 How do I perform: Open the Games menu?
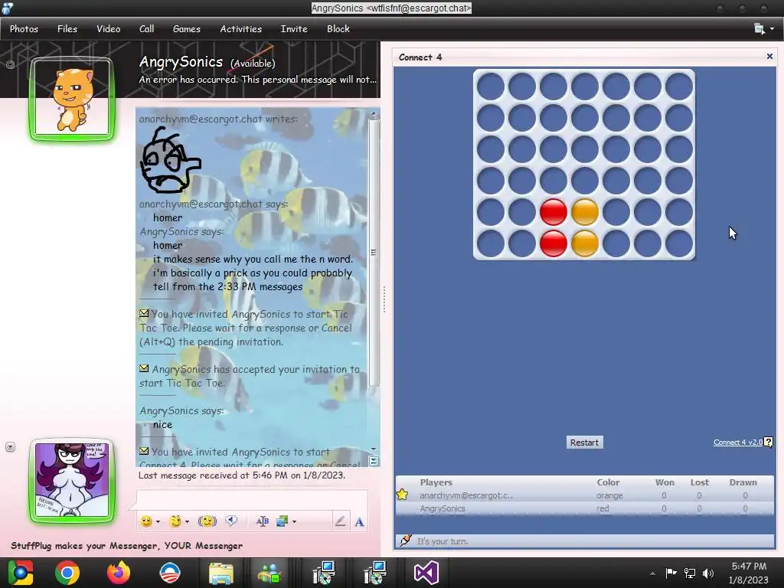(187, 29)
